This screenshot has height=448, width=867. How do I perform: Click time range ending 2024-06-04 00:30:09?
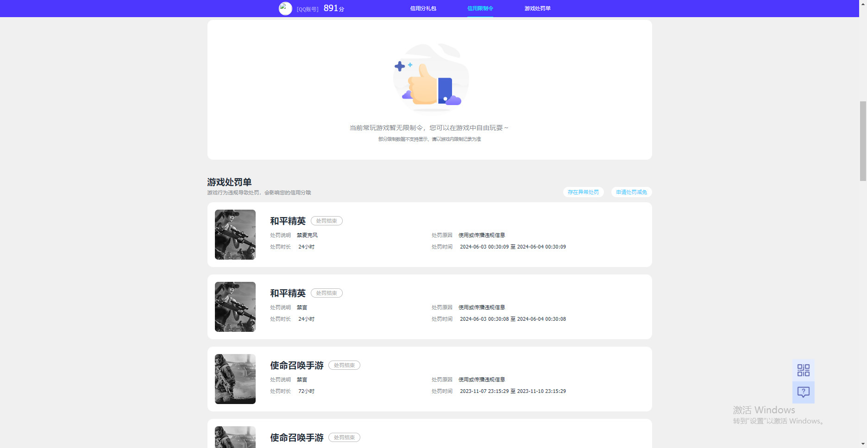(513, 247)
